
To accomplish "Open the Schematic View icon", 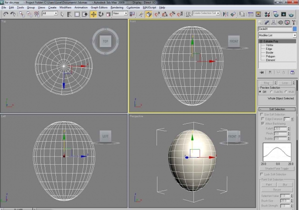I will click(258, 14).
